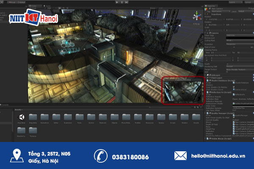Click the location pin icon
The image size is (254, 169).
[17, 155]
